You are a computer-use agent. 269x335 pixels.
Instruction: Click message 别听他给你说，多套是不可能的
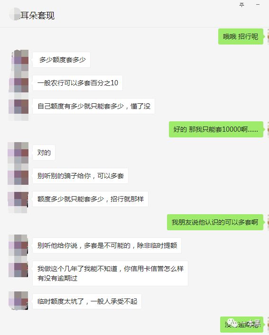coord(107,245)
